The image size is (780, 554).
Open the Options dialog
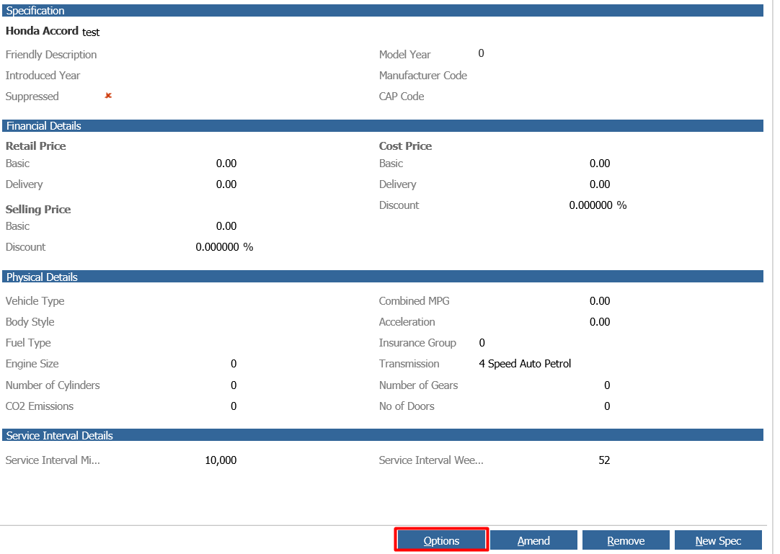coord(440,540)
